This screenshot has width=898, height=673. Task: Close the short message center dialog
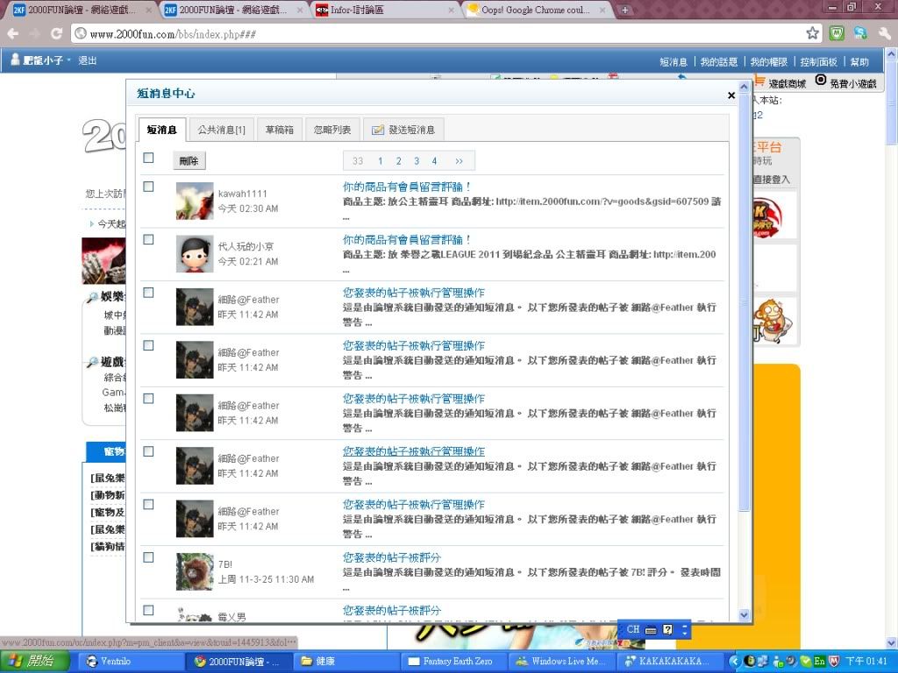(731, 96)
